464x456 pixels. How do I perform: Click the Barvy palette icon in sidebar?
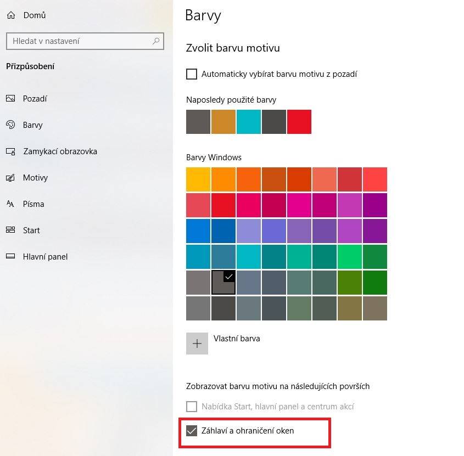click(x=10, y=125)
